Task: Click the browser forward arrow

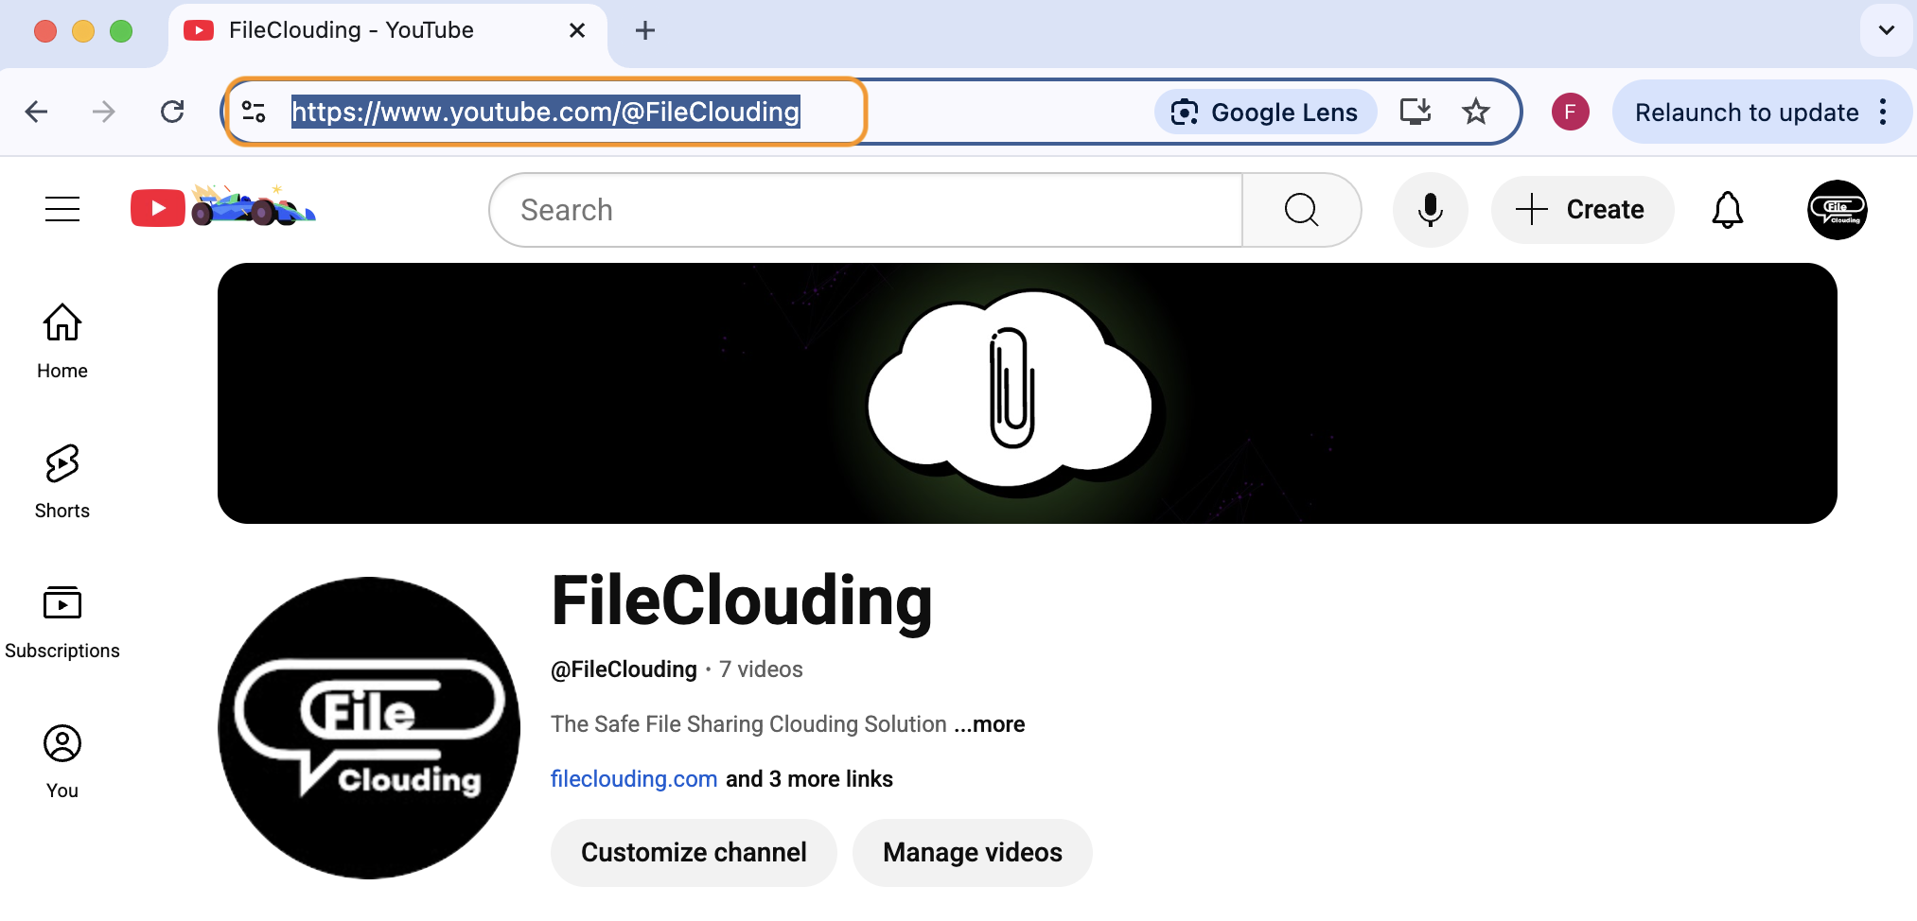Action: point(103,113)
